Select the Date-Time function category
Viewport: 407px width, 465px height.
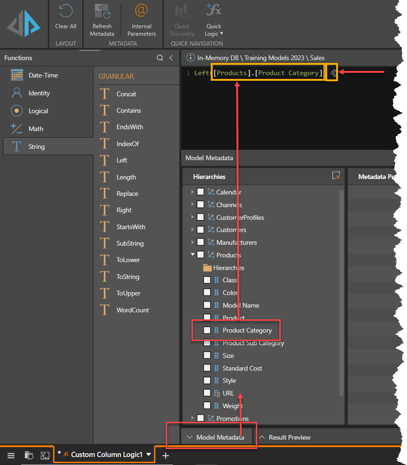[43, 75]
